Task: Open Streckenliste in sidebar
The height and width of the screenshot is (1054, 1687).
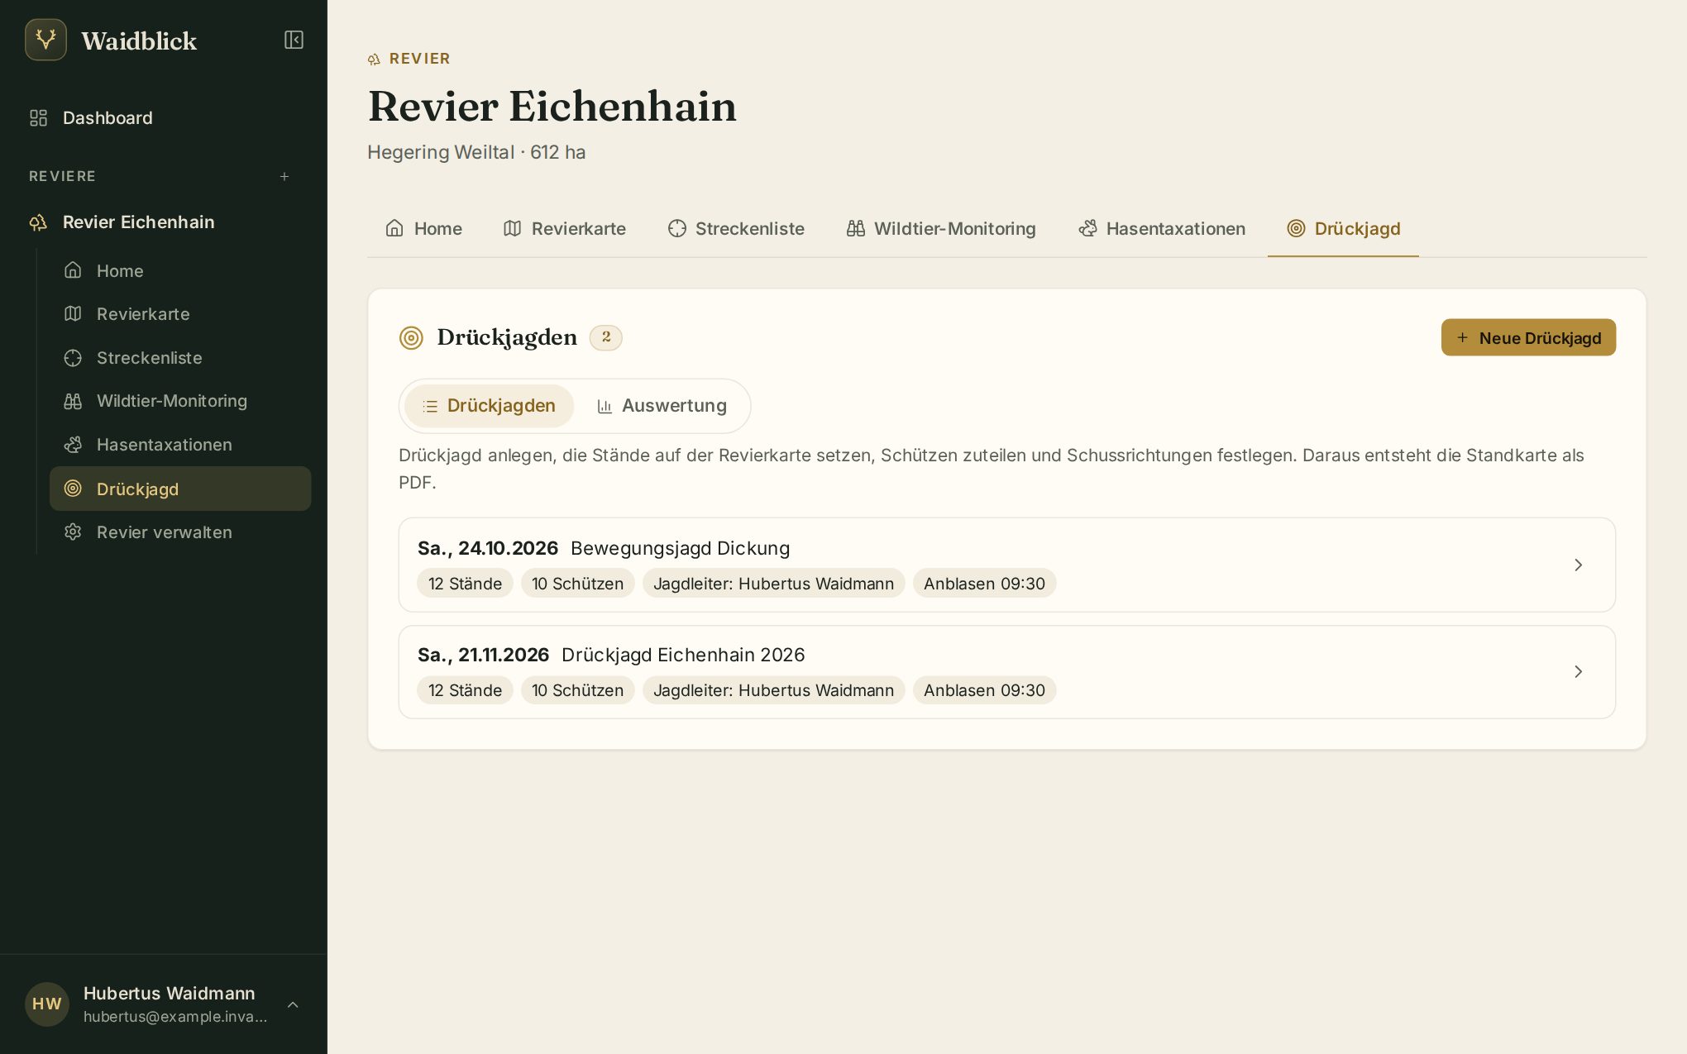Action: [180, 358]
